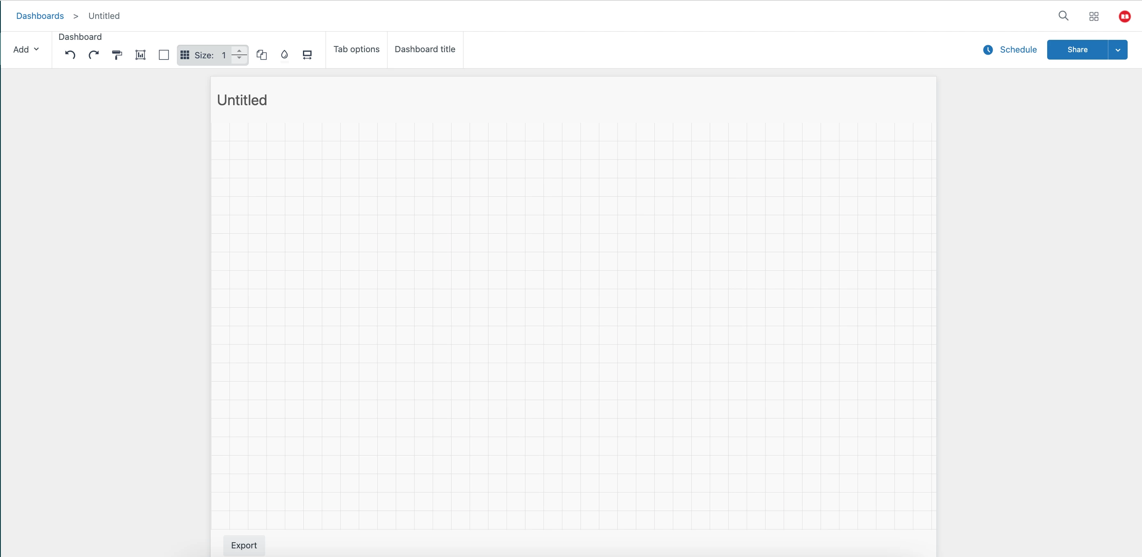Open Dashboard title options
The height and width of the screenshot is (557, 1142).
pyautogui.click(x=425, y=49)
